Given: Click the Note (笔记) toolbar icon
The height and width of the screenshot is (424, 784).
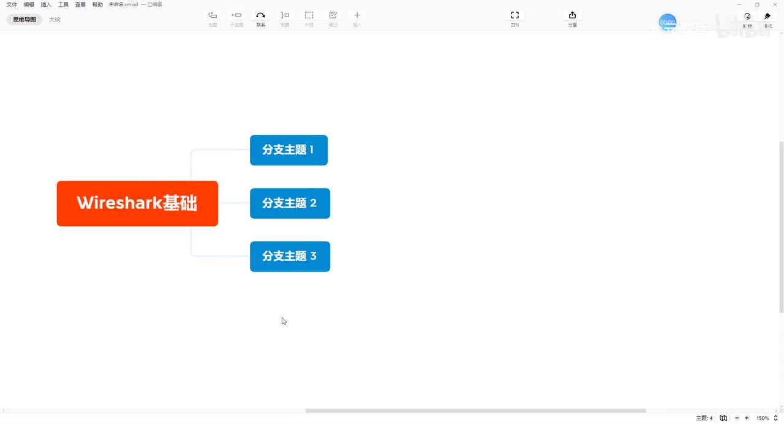Looking at the screenshot, I should [x=333, y=15].
